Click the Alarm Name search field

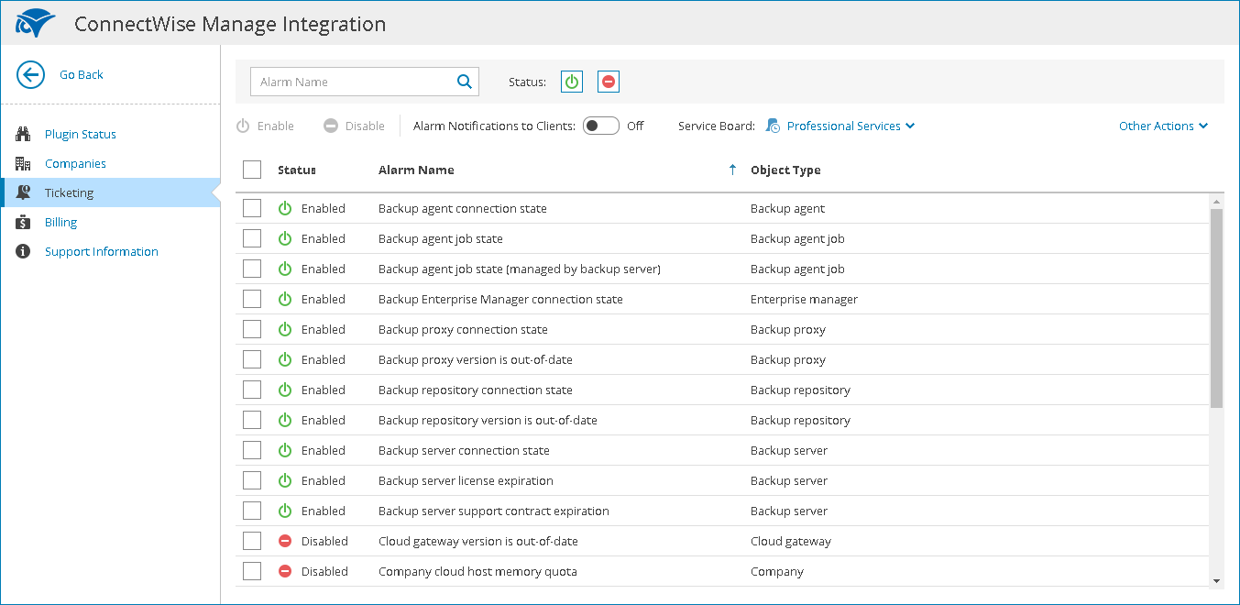pos(353,82)
